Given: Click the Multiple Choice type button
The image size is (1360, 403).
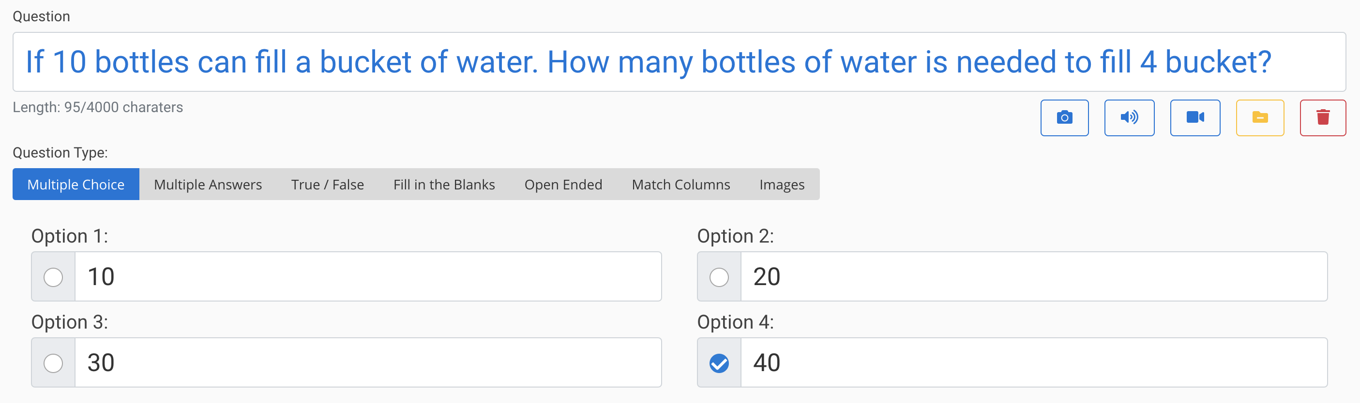Looking at the screenshot, I should click(x=76, y=184).
